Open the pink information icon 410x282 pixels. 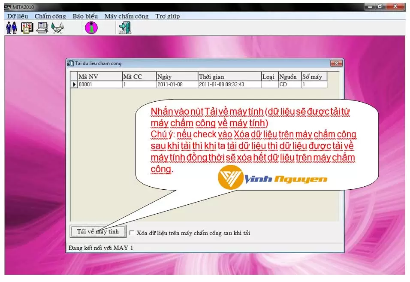(91, 27)
